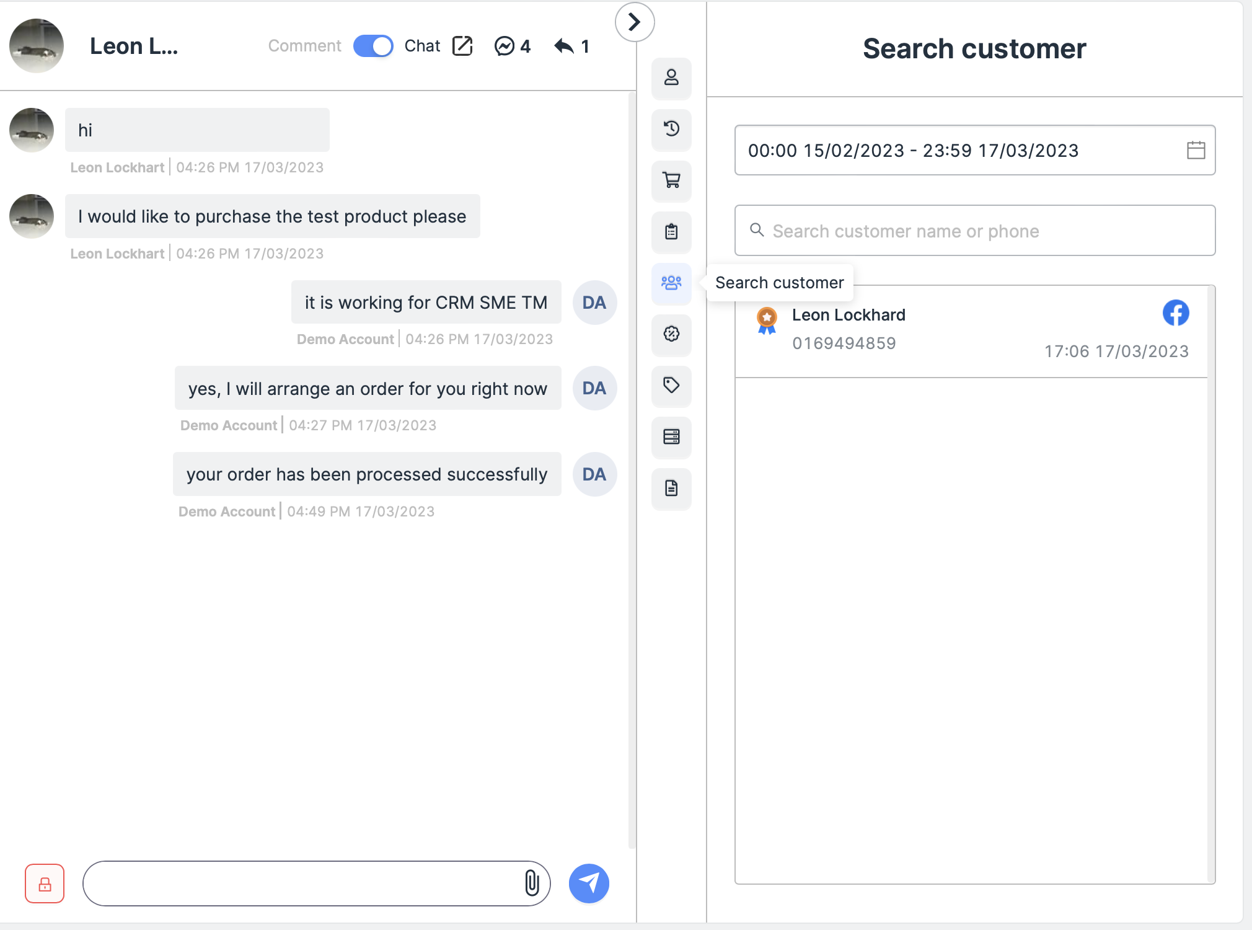Screen dimensions: 1252x930
Task: Toggle the Comment/Chat switch
Action: point(373,46)
